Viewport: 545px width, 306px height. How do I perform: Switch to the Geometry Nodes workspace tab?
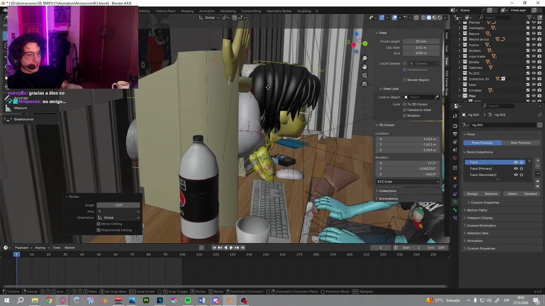279,11
